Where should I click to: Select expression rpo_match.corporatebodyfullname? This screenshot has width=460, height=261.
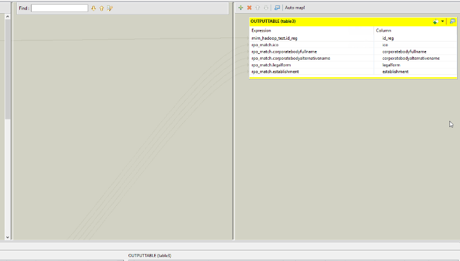point(284,51)
